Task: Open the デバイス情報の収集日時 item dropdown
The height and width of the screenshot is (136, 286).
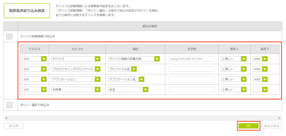Action: pos(134,59)
